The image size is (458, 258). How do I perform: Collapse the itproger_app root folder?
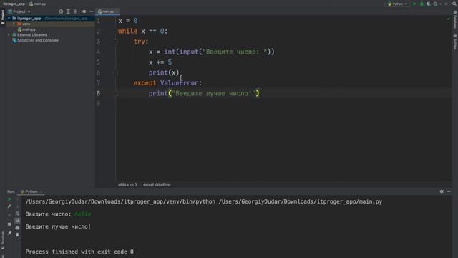pyautogui.click(x=9, y=19)
